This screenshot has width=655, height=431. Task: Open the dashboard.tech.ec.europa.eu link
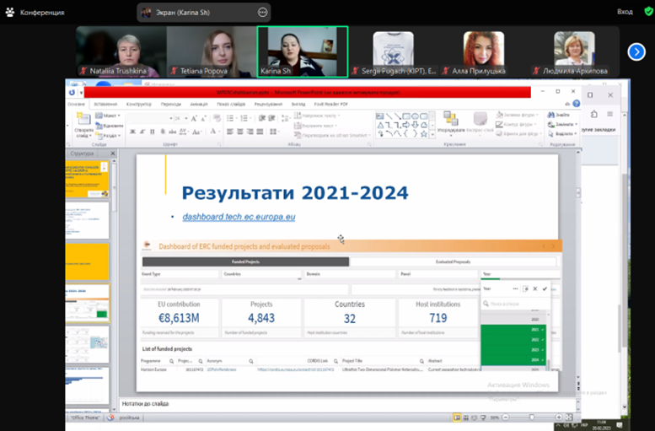(x=239, y=217)
